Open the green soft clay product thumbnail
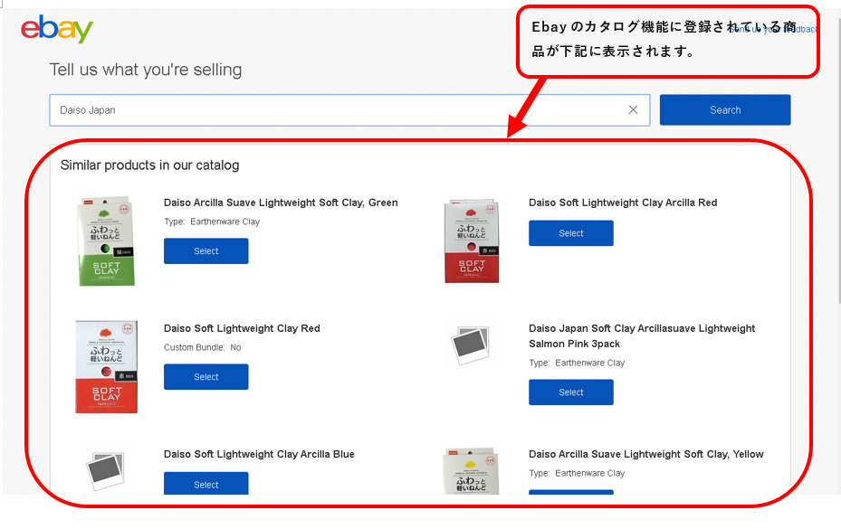Image resolution: width=841 pixels, height=529 pixels. coord(106,241)
